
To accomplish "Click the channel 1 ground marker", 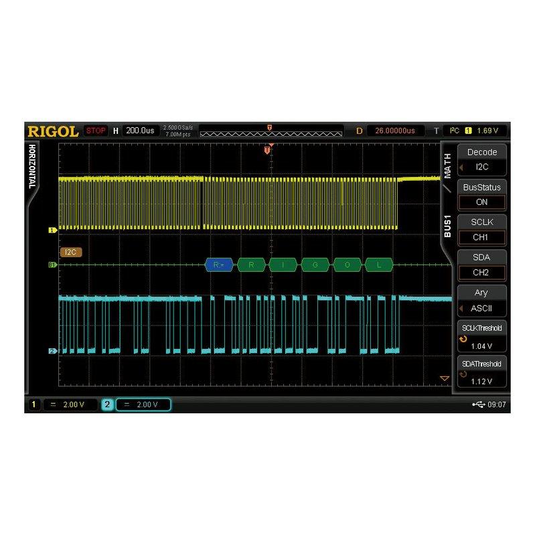I will (52, 230).
